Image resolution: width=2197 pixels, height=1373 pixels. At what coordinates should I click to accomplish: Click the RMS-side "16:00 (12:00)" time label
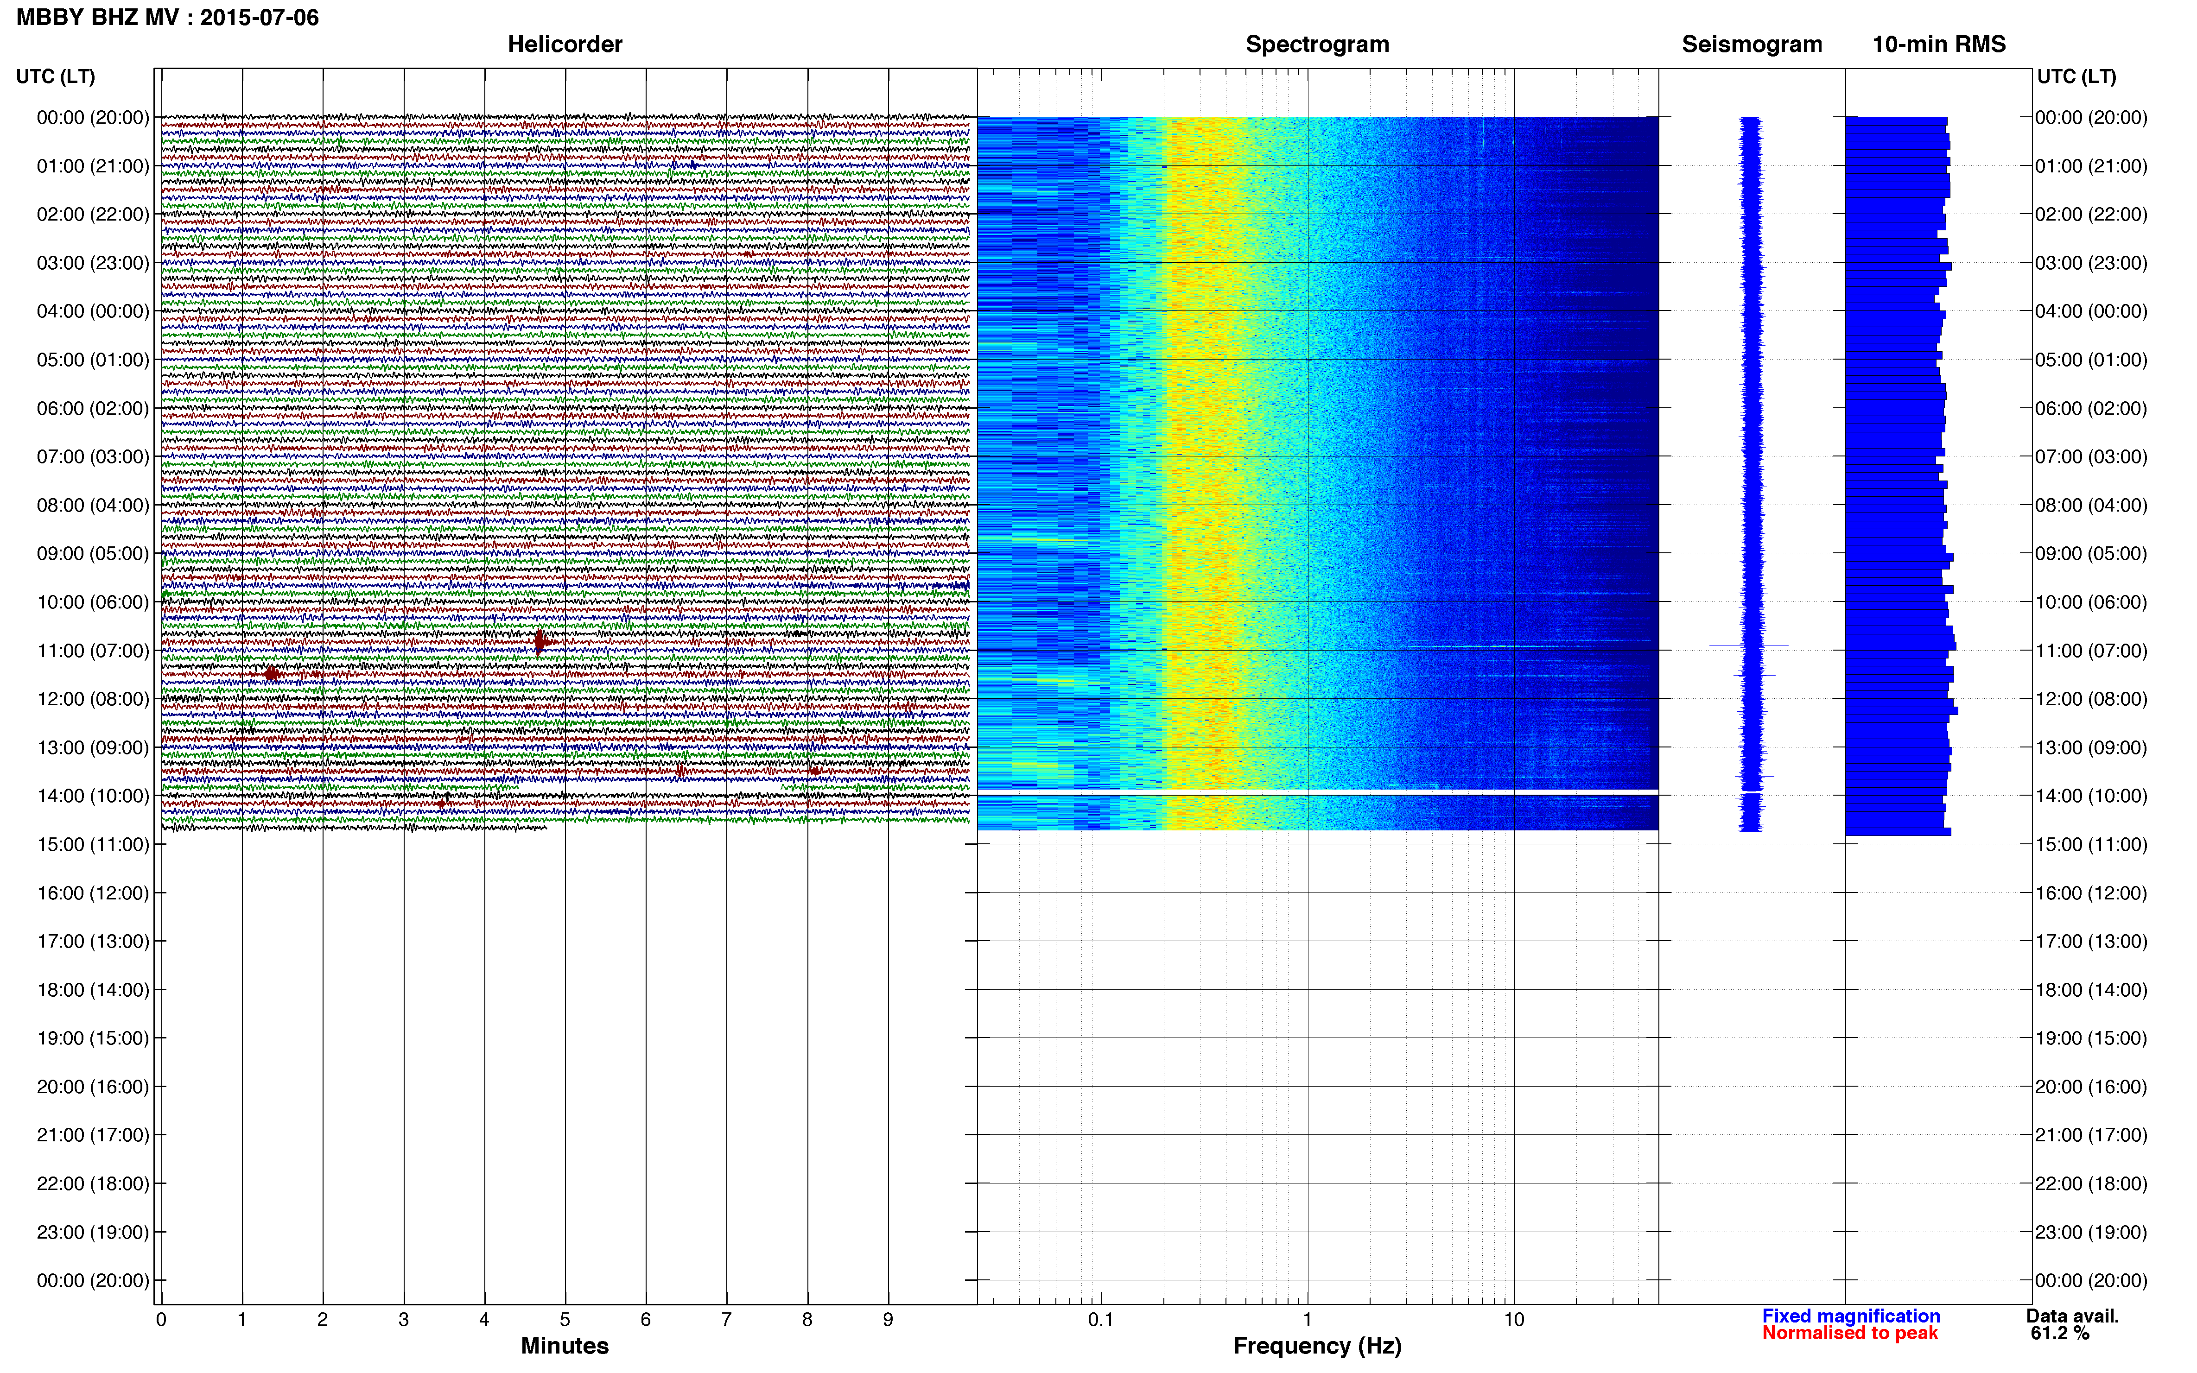[x=2091, y=892]
